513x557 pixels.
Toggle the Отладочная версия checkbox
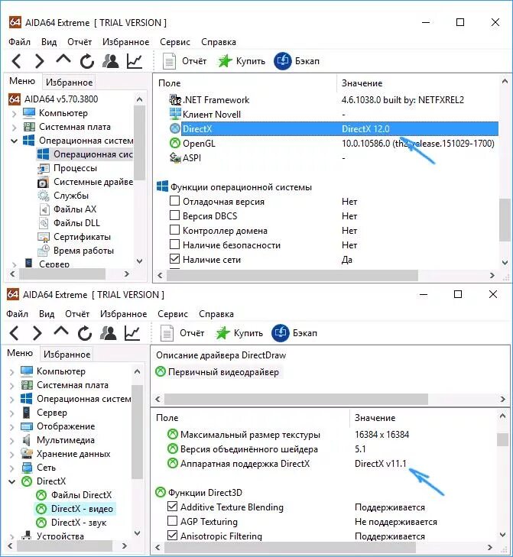point(174,201)
